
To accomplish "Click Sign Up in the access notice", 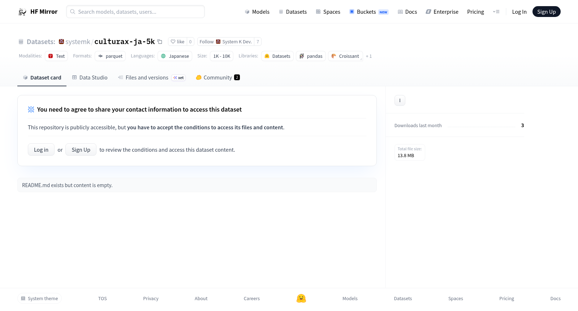I will pyautogui.click(x=81, y=150).
